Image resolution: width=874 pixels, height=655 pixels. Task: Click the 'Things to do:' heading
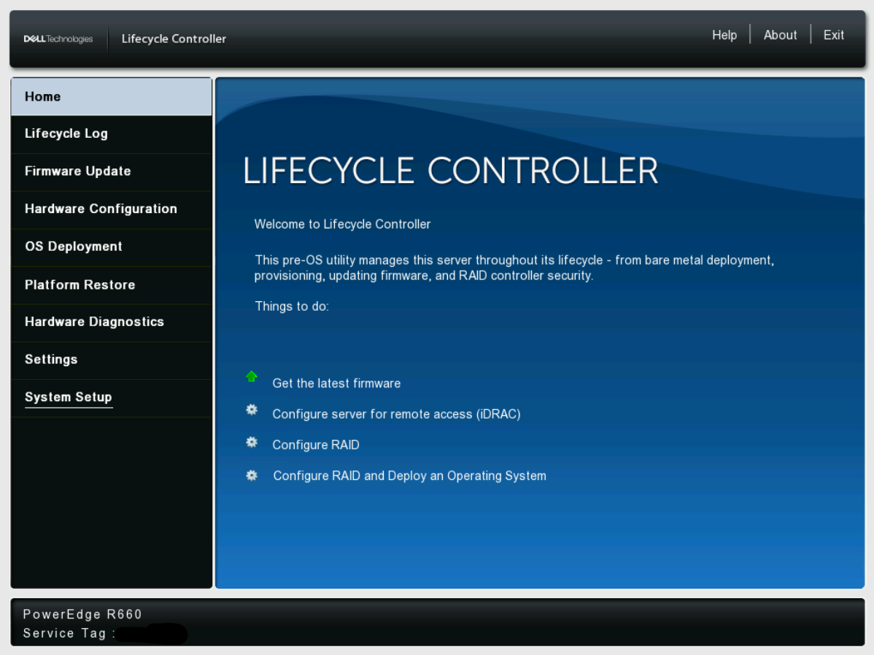[292, 306]
